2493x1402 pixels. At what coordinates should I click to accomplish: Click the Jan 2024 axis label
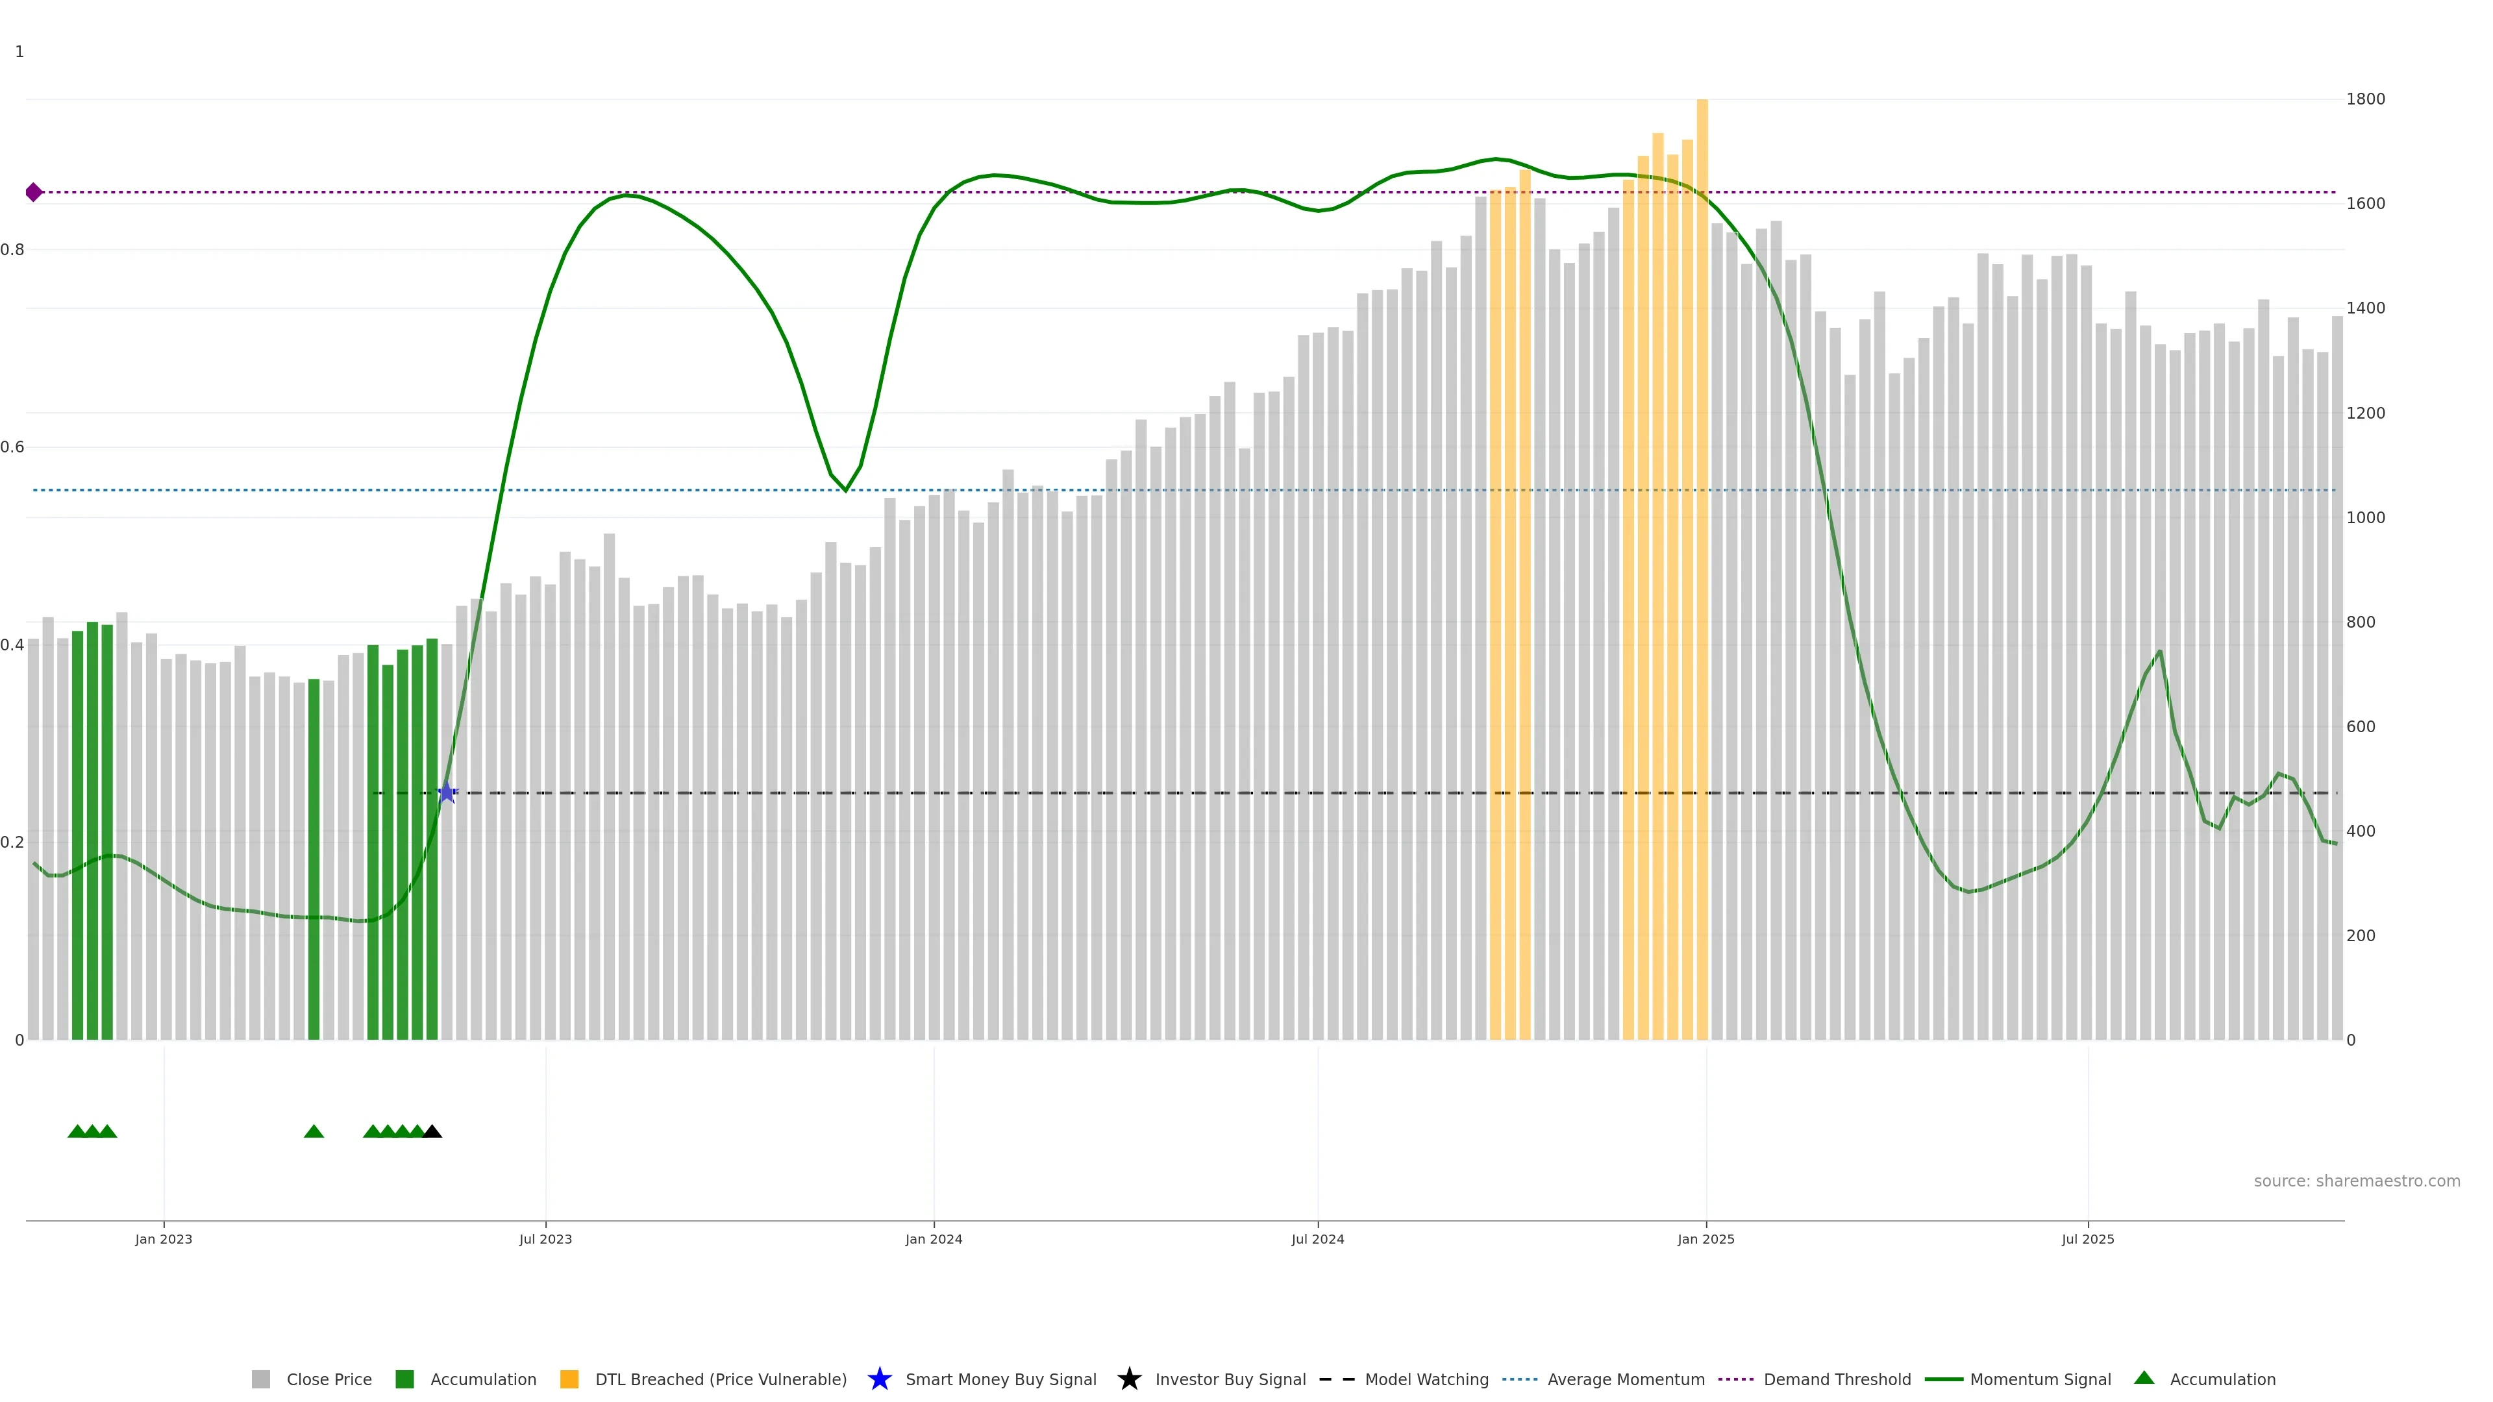(x=933, y=1238)
